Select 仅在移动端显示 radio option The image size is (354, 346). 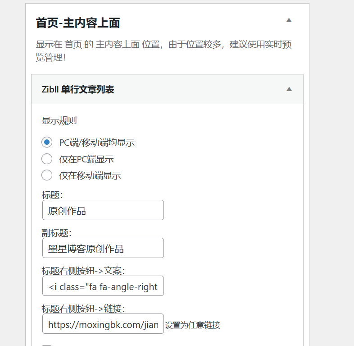[x=47, y=175]
